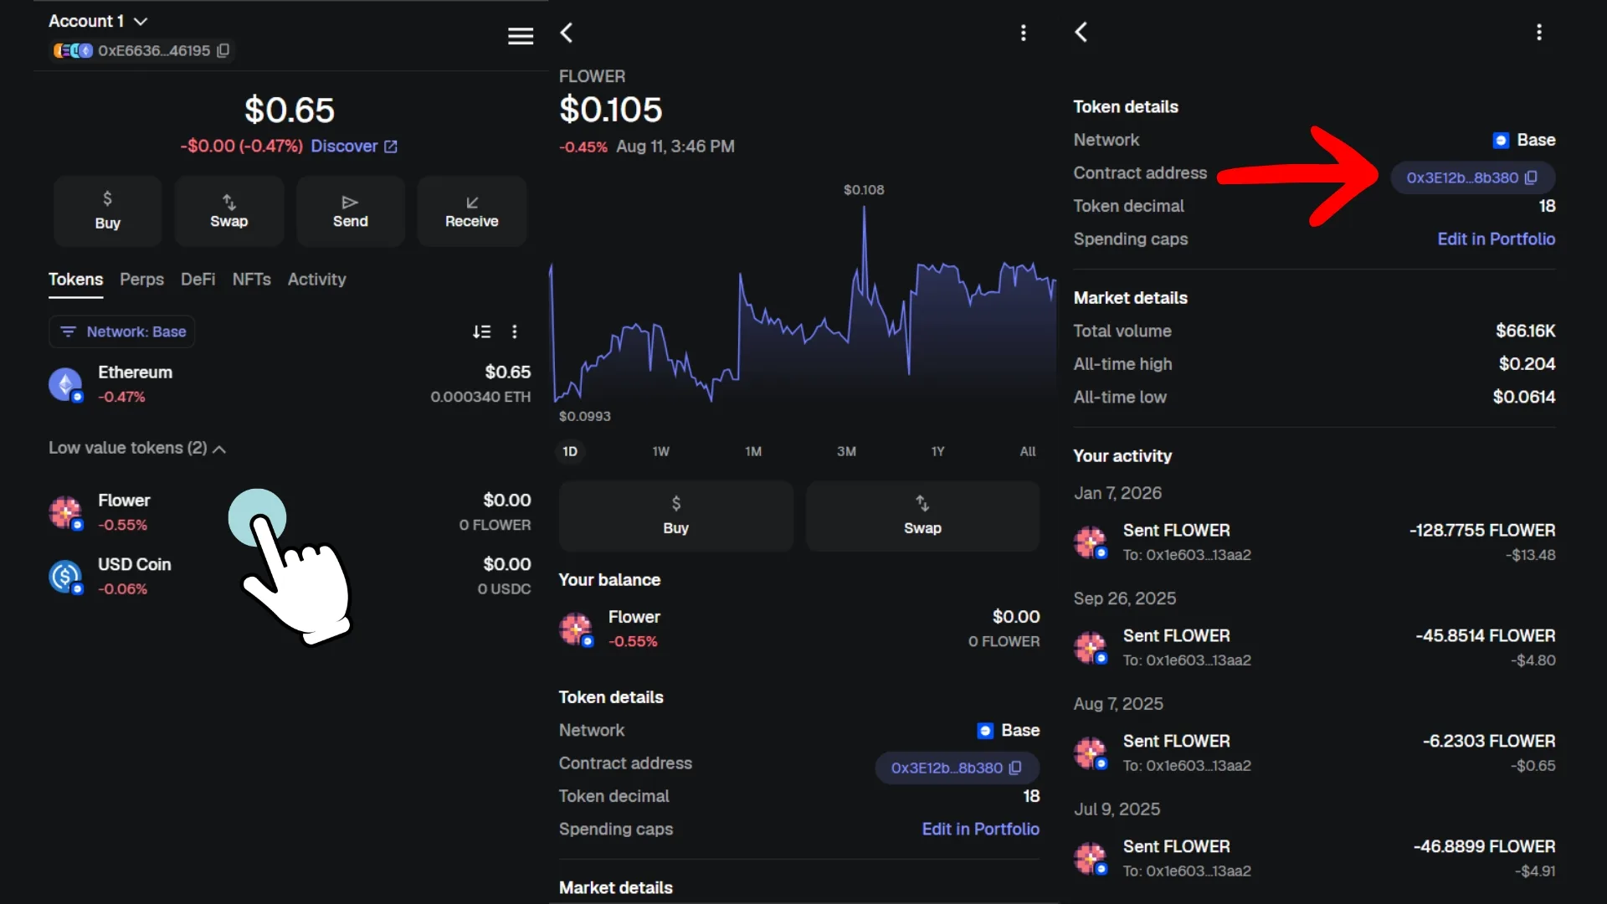Open the hamburger main menu
Screen dimensions: 1607x904
point(521,35)
